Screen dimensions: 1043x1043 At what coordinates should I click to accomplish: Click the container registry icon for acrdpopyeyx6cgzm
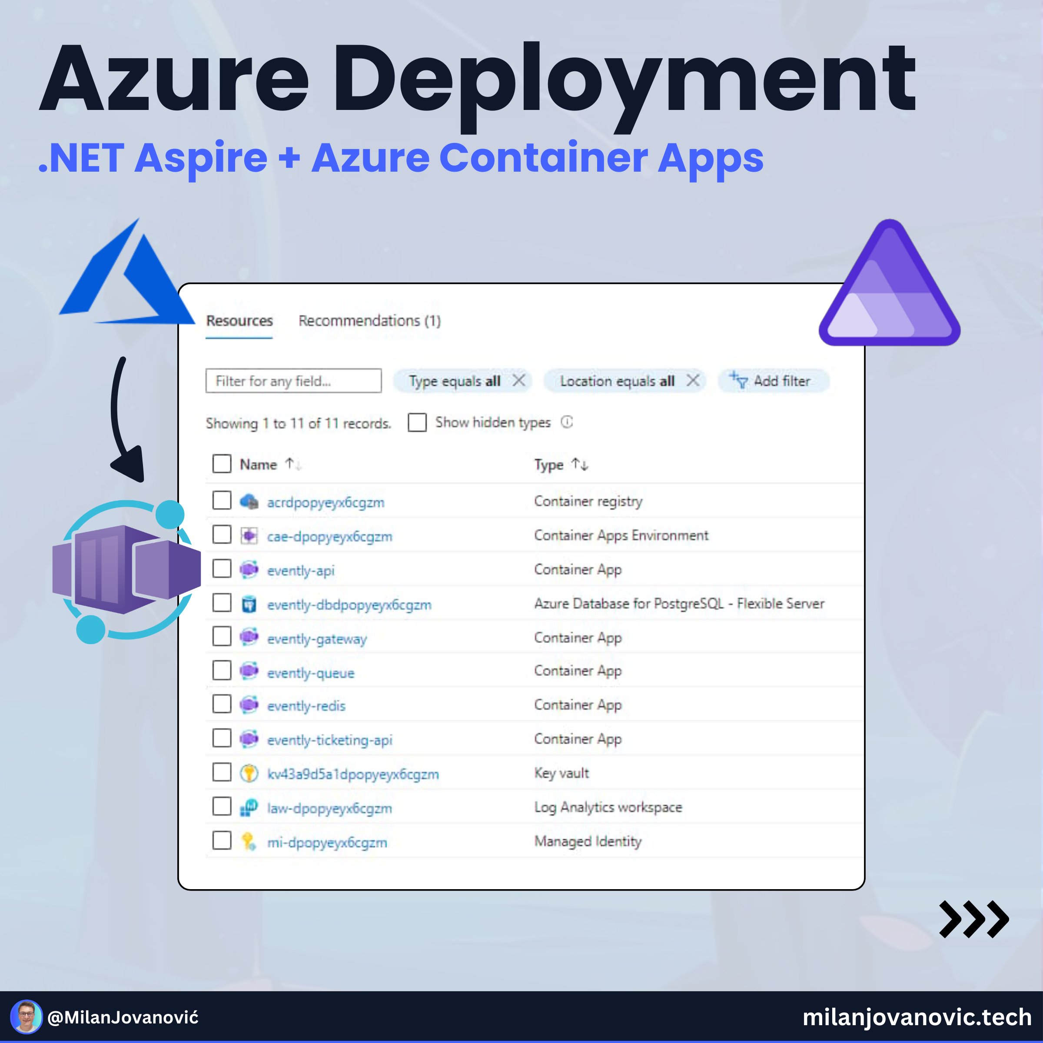pos(249,502)
